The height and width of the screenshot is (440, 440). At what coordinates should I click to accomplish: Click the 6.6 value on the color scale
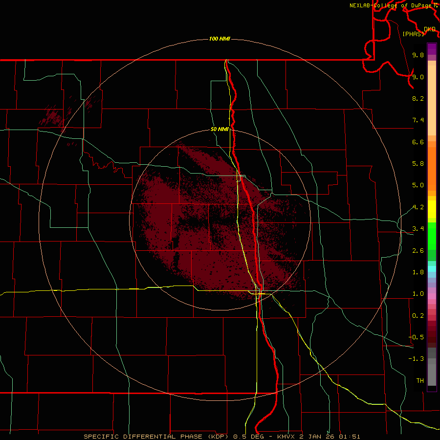[x=418, y=142]
